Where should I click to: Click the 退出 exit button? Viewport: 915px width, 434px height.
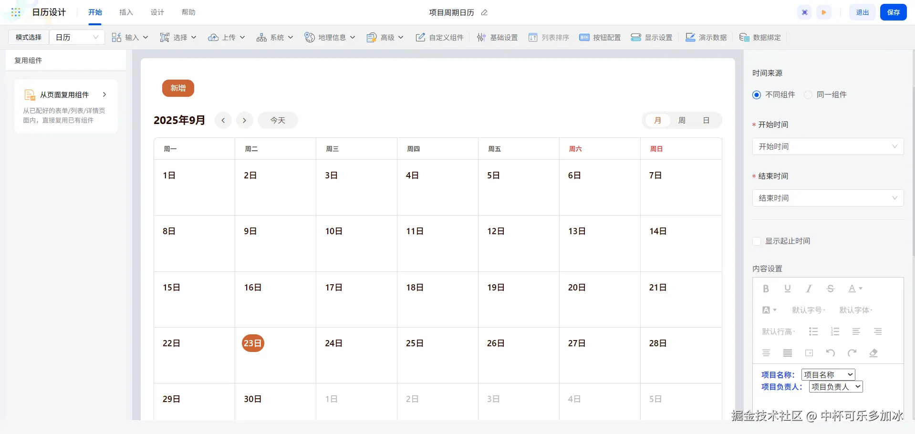pyautogui.click(x=862, y=12)
